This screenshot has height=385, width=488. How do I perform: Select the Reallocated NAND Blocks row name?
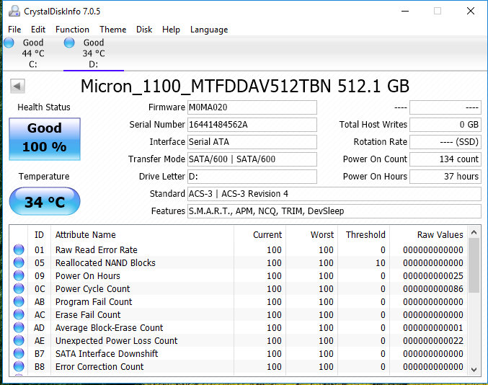pyautogui.click(x=105, y=262)
